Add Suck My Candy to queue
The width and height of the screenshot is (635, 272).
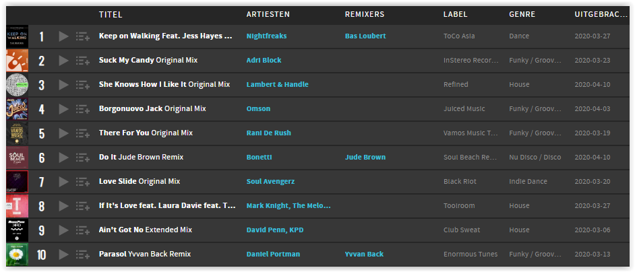(83, 61)
